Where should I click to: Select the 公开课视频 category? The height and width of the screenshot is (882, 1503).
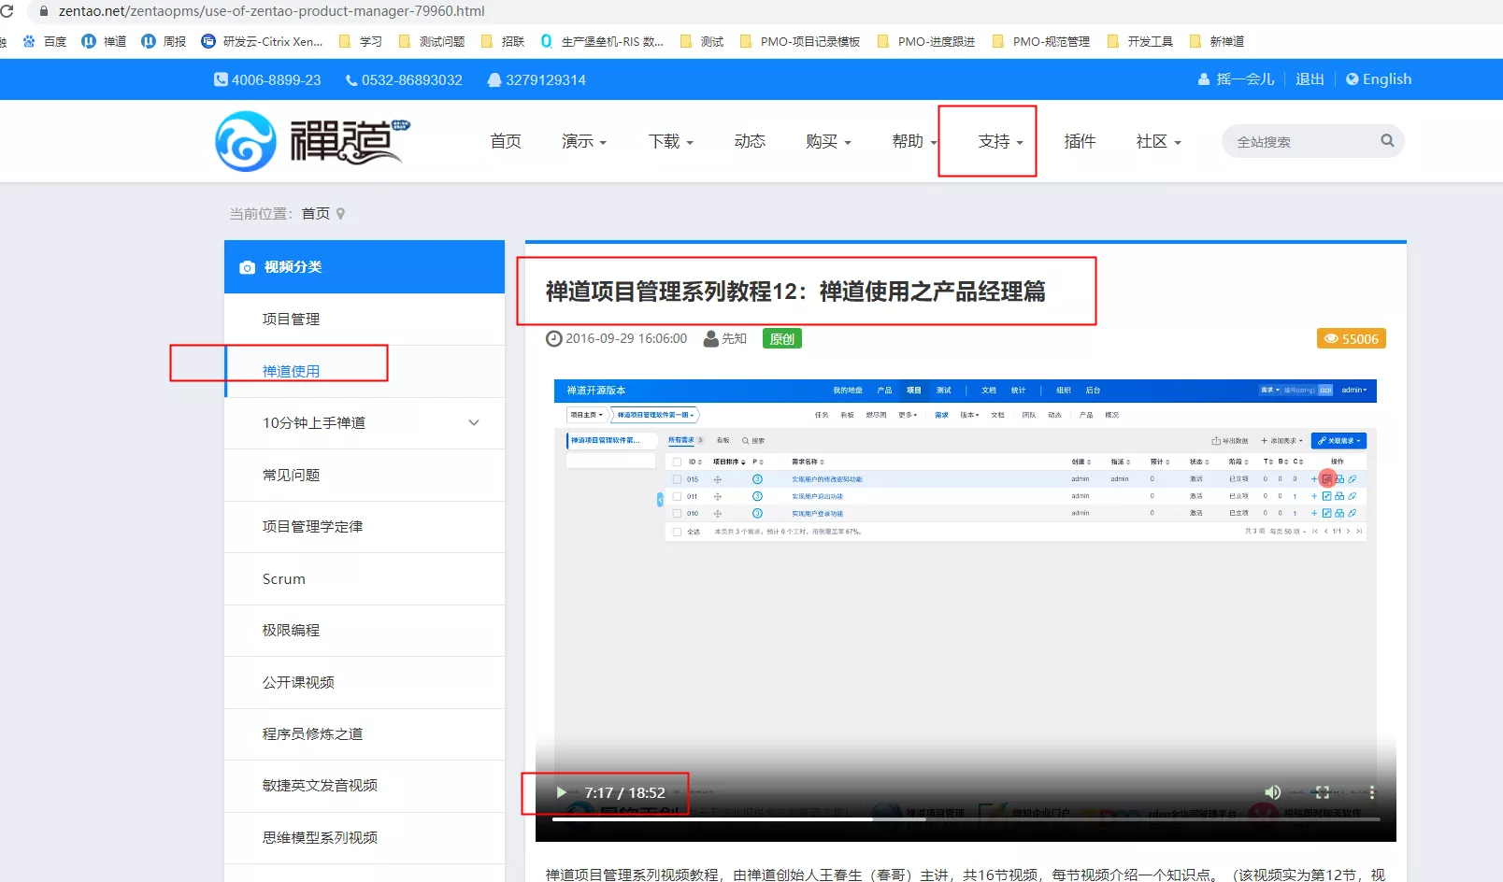365,682
